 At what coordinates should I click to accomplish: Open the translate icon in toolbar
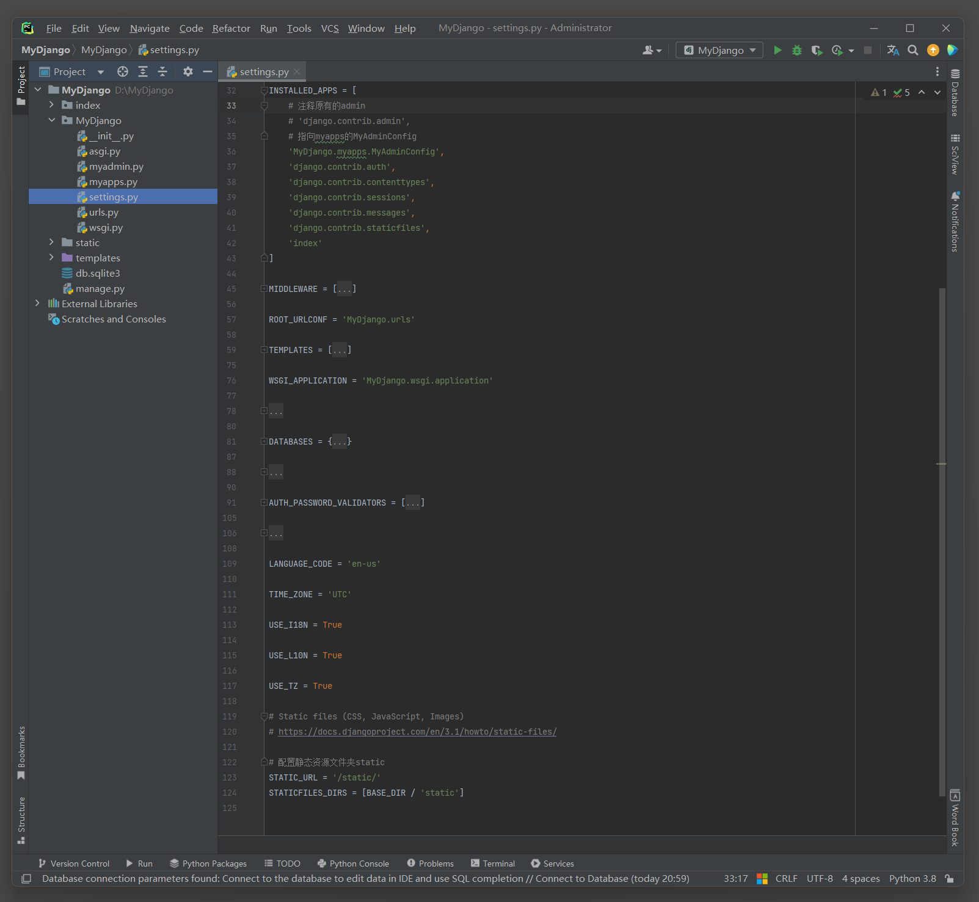point(893,50)
